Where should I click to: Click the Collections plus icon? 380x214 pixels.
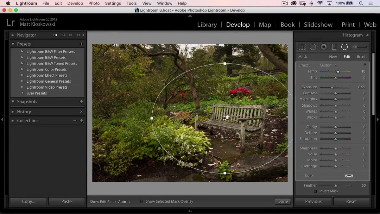pos(81,121)
